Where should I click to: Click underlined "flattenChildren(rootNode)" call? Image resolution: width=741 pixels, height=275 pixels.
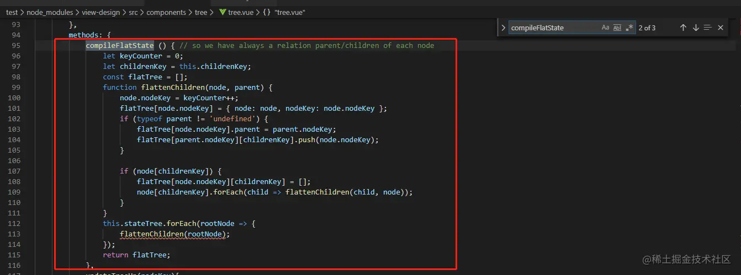[x=173, y=234]
